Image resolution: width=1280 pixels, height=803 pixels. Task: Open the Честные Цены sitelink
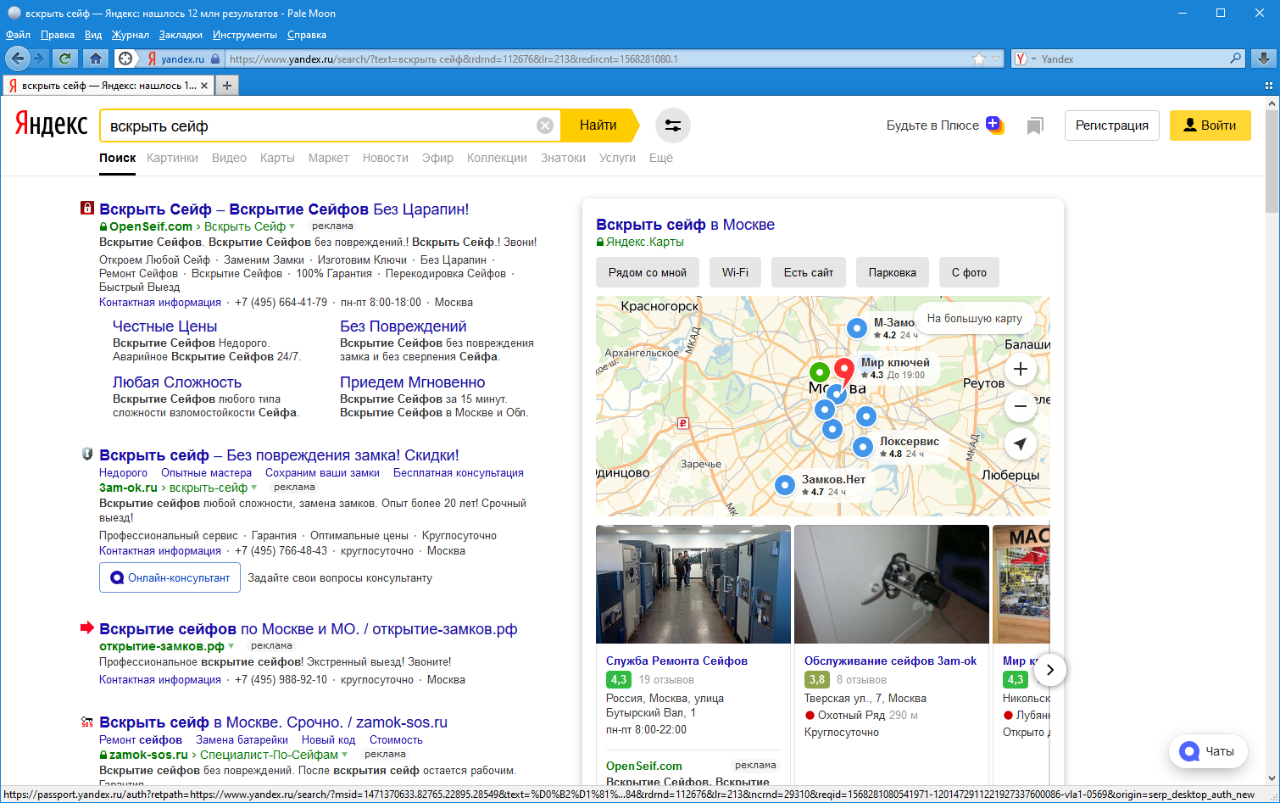[x=164, y=326]
